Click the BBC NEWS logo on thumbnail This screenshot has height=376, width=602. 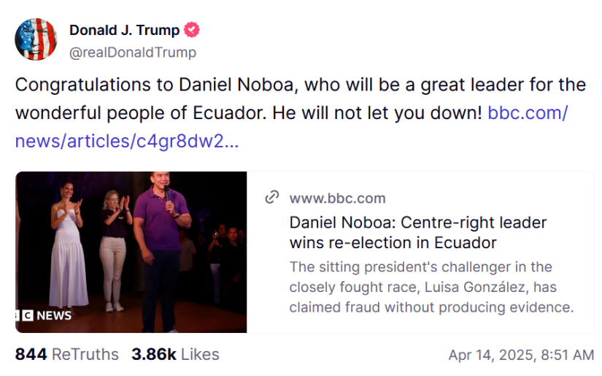pos(45,315)
